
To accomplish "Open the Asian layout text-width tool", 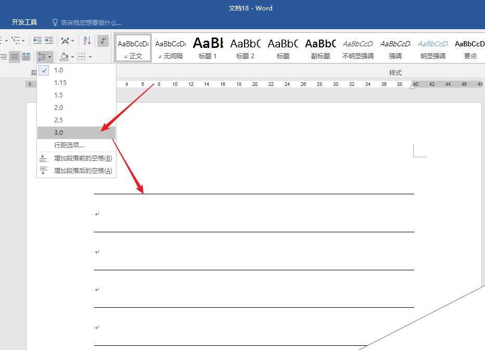I will click(65, 41).
